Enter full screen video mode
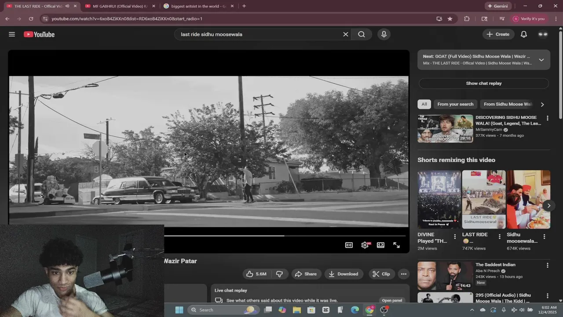This screenshot has width=563, height=317. [396, 245]
